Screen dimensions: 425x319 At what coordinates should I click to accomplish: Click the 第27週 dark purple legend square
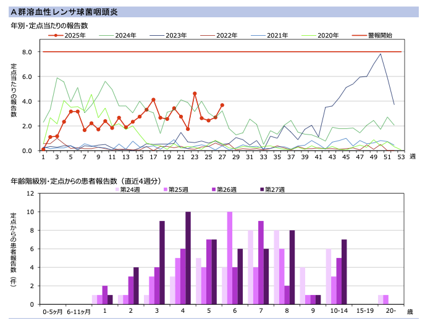tap(262, 189)
